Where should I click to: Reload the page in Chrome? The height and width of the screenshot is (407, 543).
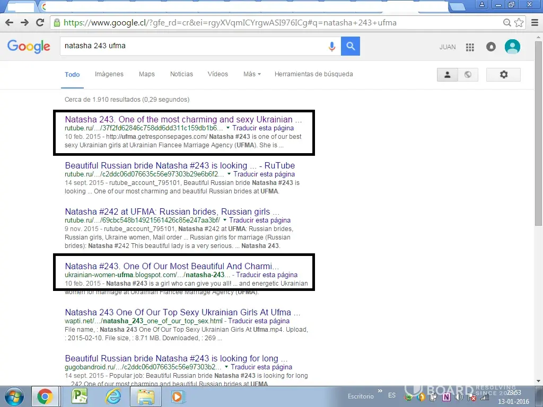[x=40, y=23]
